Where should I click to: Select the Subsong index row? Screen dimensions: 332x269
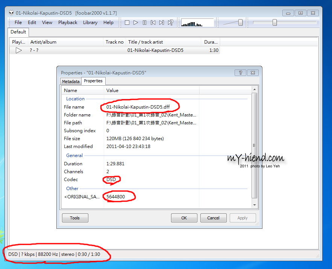(130, 131)
